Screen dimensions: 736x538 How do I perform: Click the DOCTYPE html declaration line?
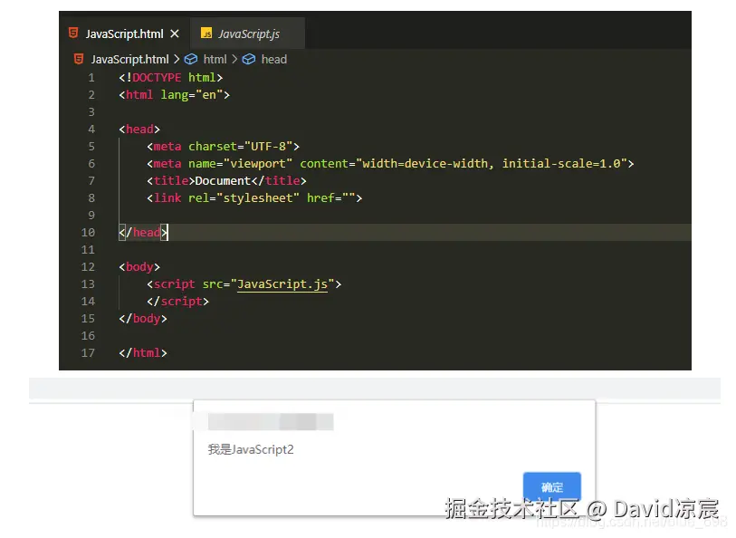171,78
